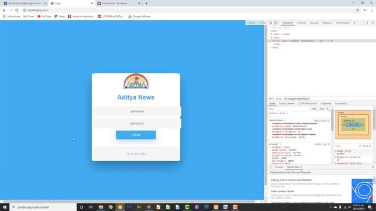
Task: Switch to the Elements tab
Action: (288, 23)
